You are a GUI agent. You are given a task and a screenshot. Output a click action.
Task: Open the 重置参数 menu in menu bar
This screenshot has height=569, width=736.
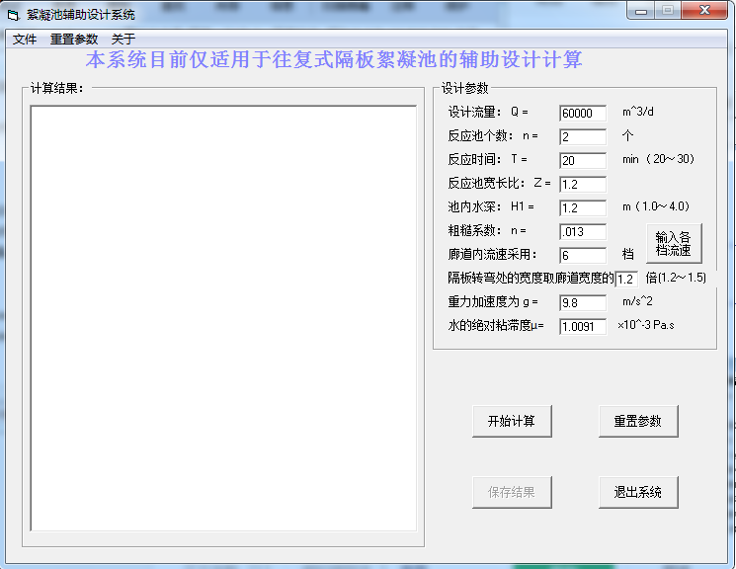tap(74, 40)
